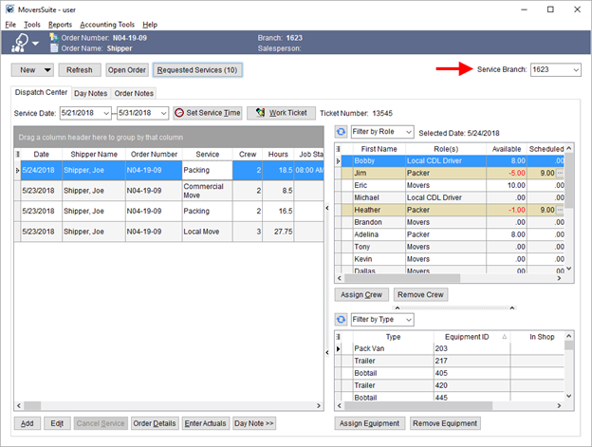
Task: Switch to the Day Notes tab
Action: (91, 93)
